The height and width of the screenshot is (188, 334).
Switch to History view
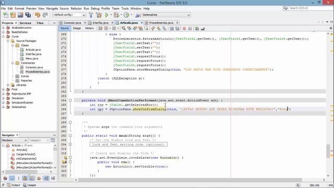(89, 28)
